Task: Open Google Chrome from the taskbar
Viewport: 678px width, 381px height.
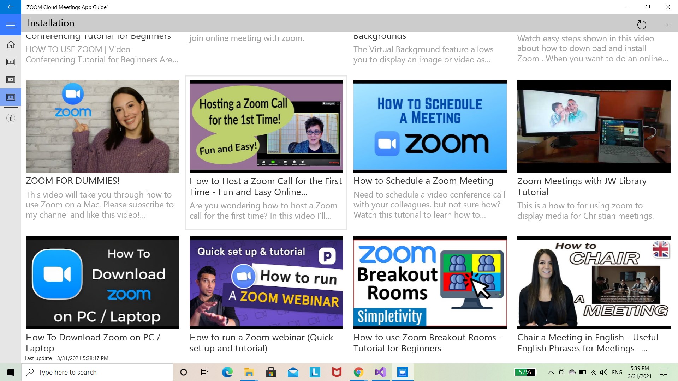Action: click(x=358, y=372)
